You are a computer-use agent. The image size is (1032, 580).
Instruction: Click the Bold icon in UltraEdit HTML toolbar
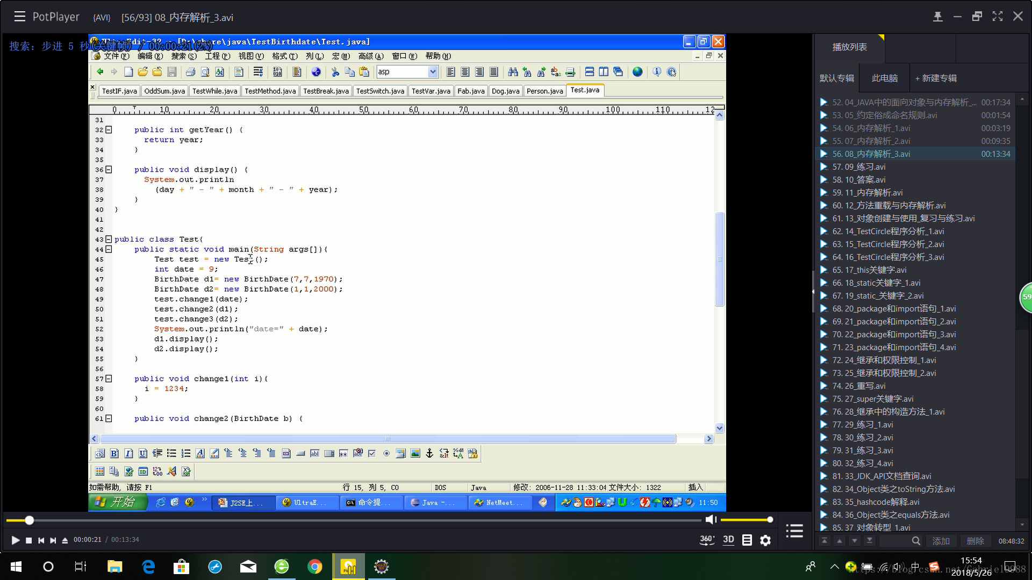(114, 454)
